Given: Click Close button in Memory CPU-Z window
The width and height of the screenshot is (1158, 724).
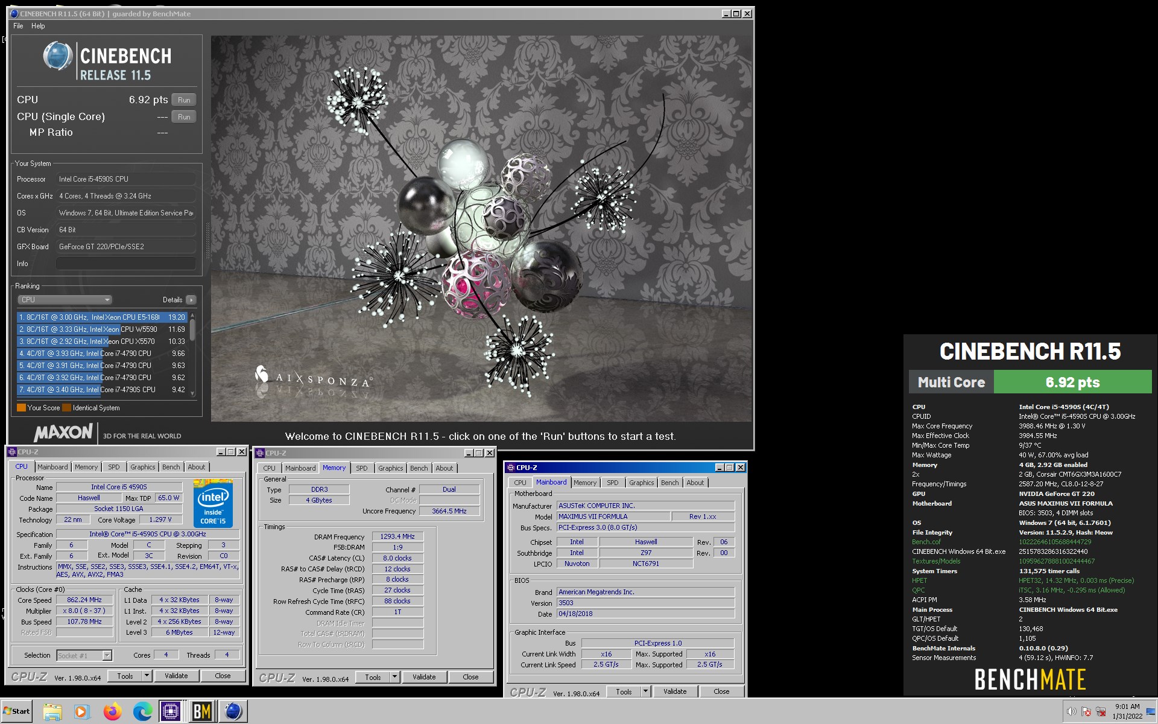Looking at the screenshot, I should (x=470, y=678).
